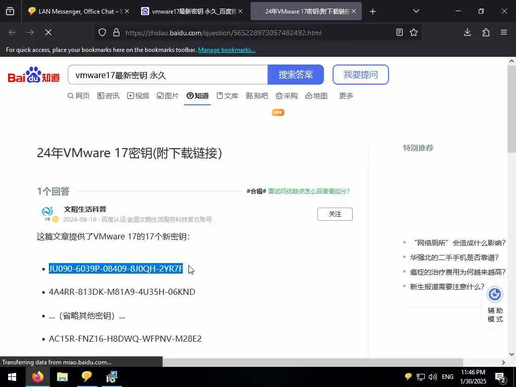This screenshot has height=387, width=516.
Task: Open 癌症的治疗费用为何越来越高 link
Action: tap(458, 272)
